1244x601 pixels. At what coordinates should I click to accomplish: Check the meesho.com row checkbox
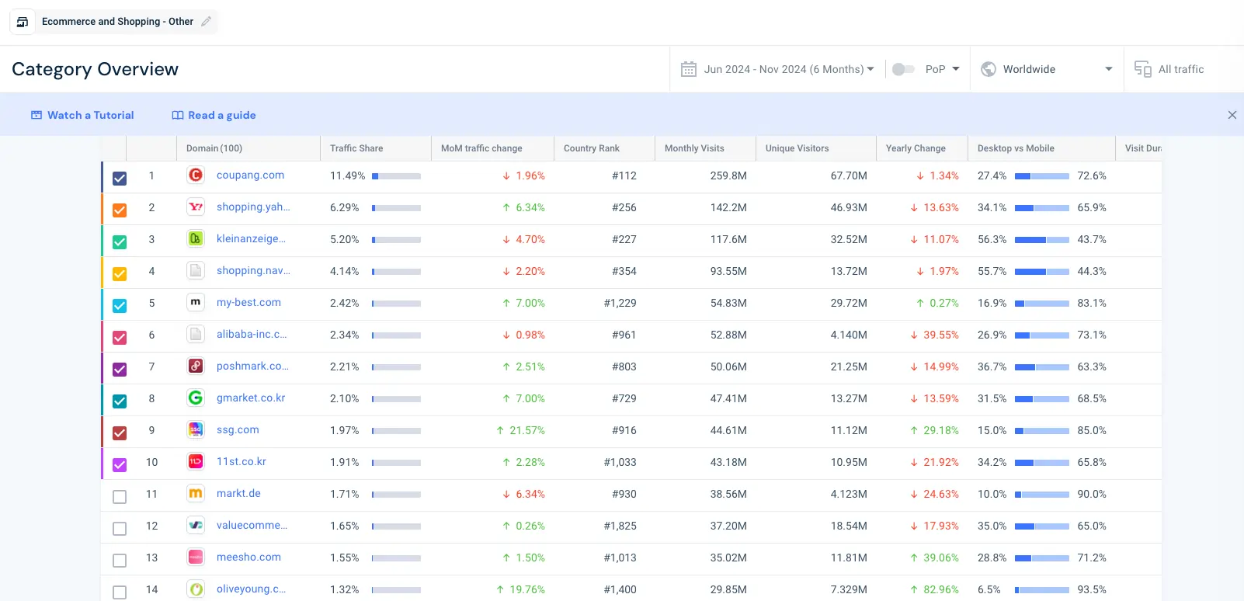(x=120, y=561)
